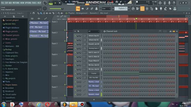Click the right arrow icon in toolbar
The width and height of the screenshot is (191, 107).
[82, 9]
